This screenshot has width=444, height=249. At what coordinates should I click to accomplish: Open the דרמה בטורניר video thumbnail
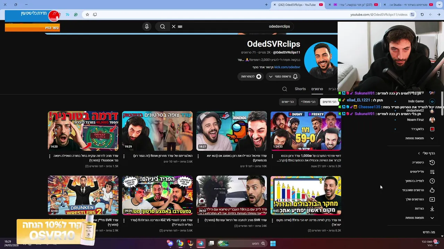83,131
